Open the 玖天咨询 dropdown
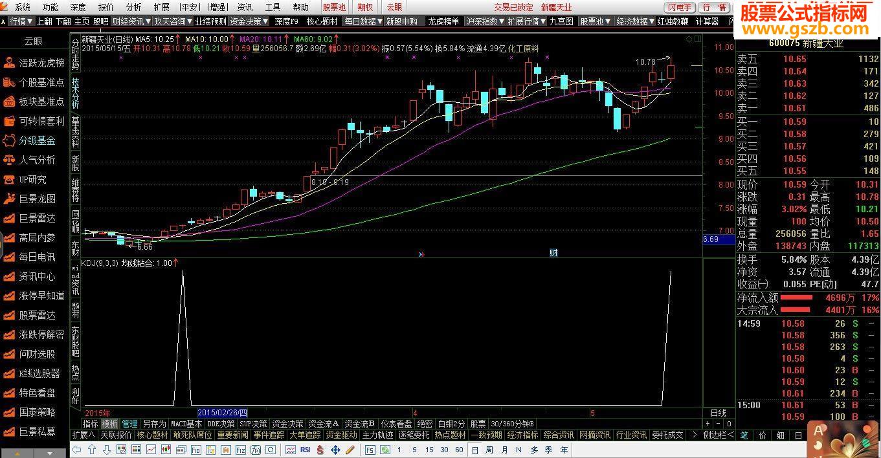The height and width of the screenshot is (458, 881). pos(172,21)
